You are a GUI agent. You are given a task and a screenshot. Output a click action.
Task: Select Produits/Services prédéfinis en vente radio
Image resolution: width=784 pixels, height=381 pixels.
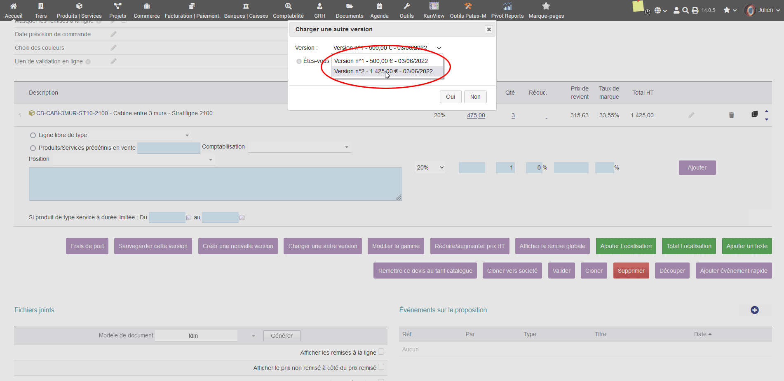pyautogui.click(x=33, y=148)
